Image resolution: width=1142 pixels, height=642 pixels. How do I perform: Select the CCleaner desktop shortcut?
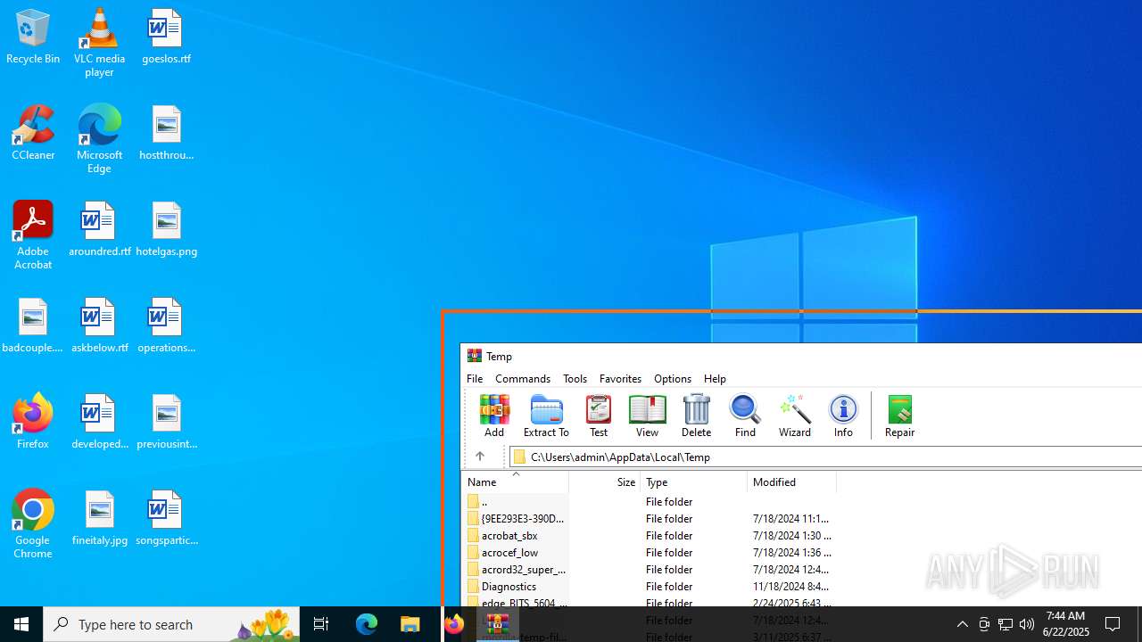33,133
